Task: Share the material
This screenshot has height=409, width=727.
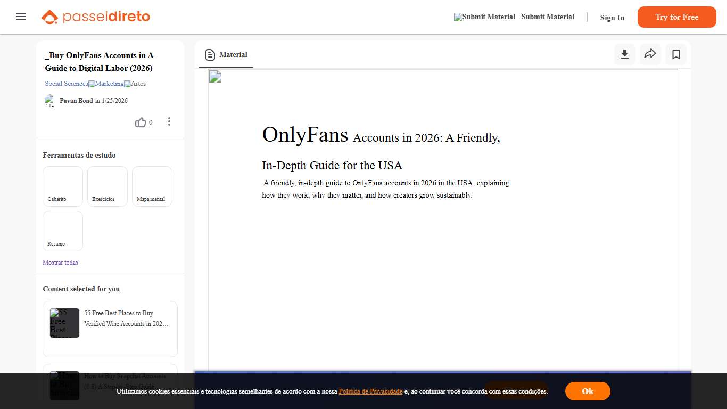Action: (650, 54)
